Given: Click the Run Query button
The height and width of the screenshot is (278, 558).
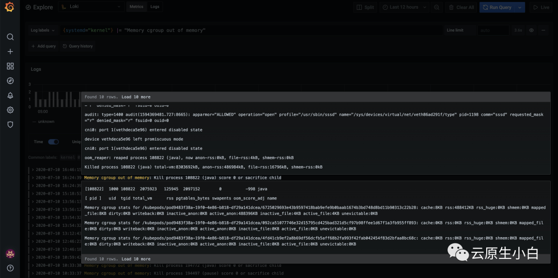Looking at the screenshot, I should pos(497,7).
